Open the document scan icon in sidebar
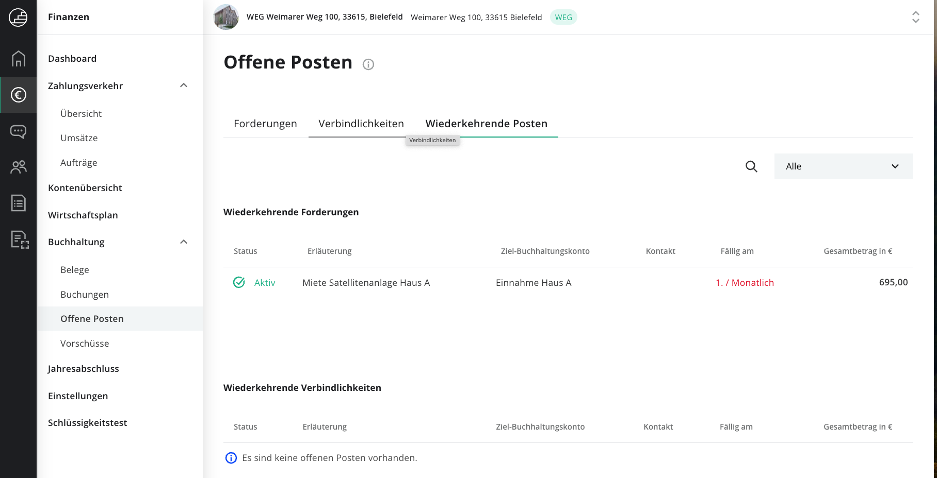 [20, 240]
